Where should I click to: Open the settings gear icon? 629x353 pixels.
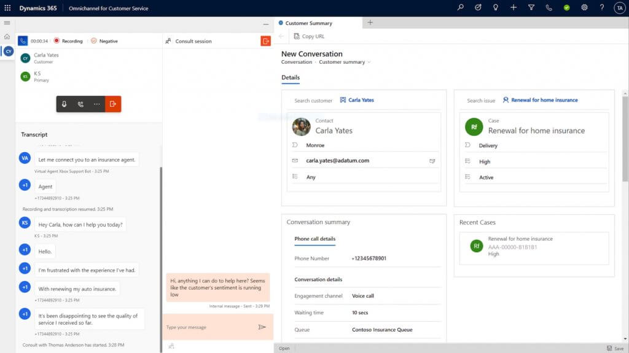tap(585, 7)
